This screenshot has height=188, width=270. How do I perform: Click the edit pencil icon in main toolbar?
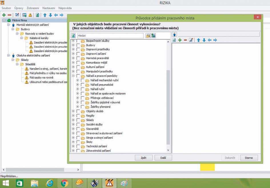pos(17,15)
